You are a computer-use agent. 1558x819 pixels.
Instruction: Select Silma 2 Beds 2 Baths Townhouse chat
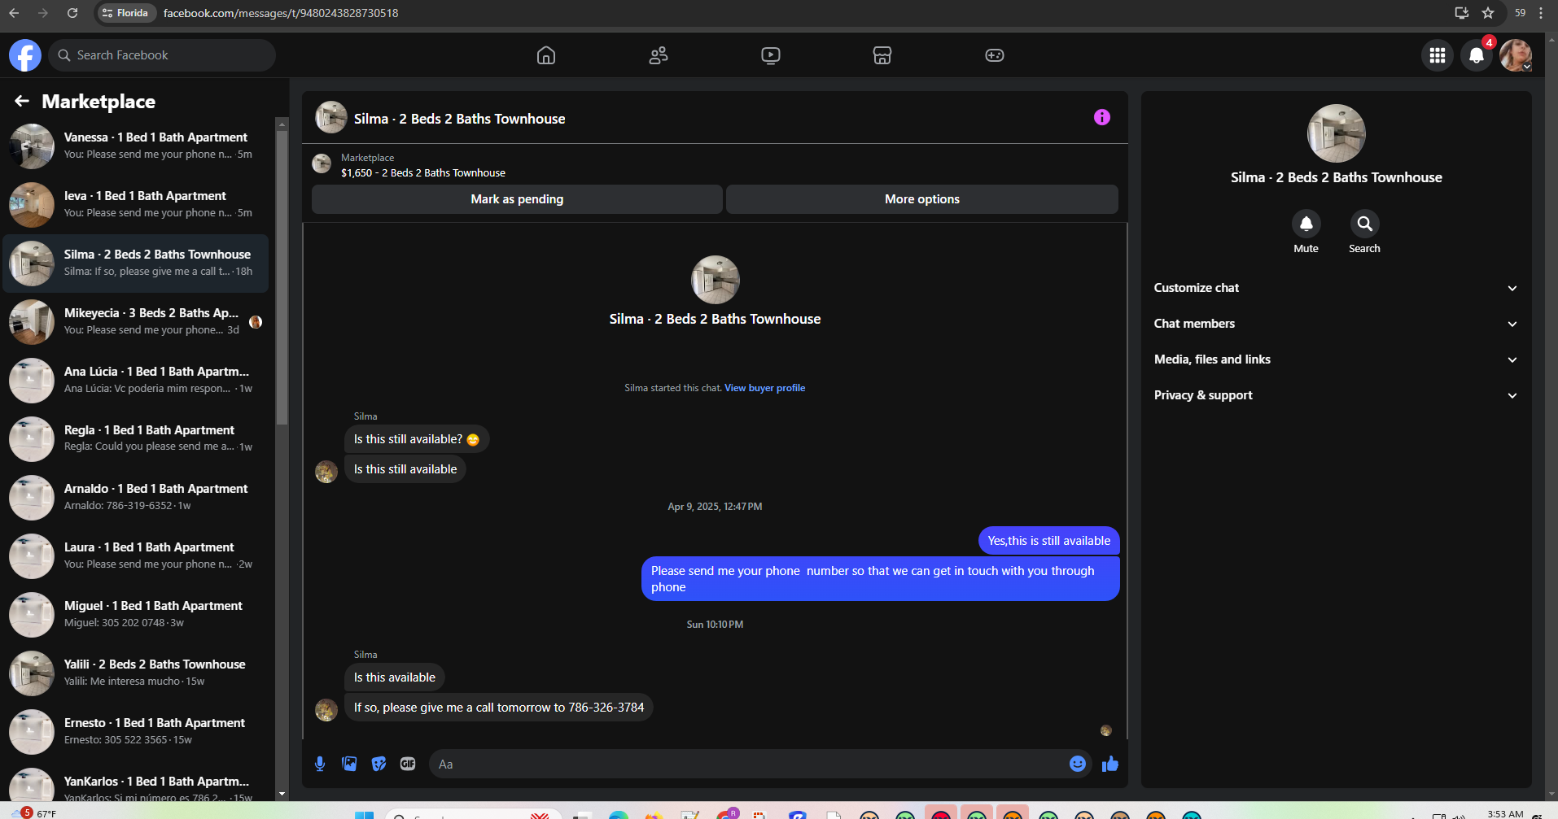tap(136, 264)
